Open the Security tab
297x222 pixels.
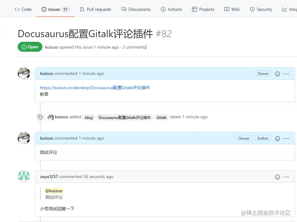[x=261, y=9]
